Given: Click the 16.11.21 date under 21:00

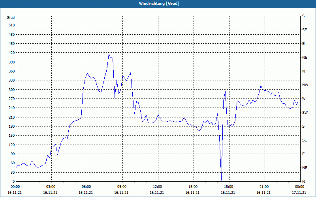Looking at the screenshot, I should pyautogui.click(x=263, y=192).
